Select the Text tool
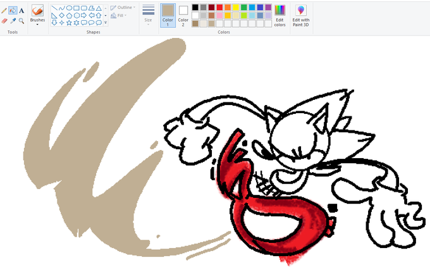430x272 pixels. click(x=21, y=11)
